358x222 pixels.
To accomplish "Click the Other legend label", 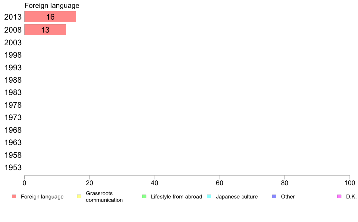I will tap(288, 197).
